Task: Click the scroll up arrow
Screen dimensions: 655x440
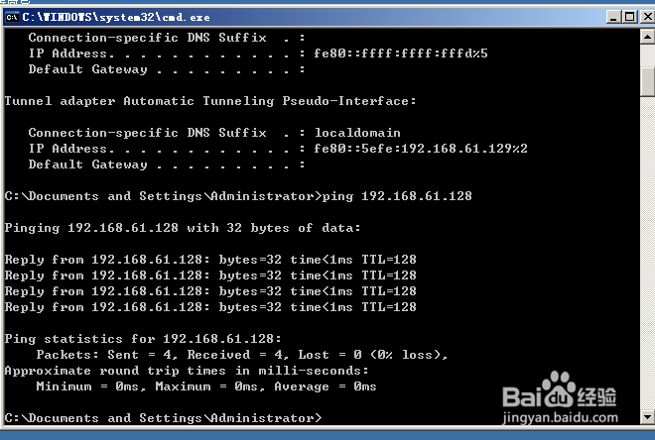Action: click(647, 37)
